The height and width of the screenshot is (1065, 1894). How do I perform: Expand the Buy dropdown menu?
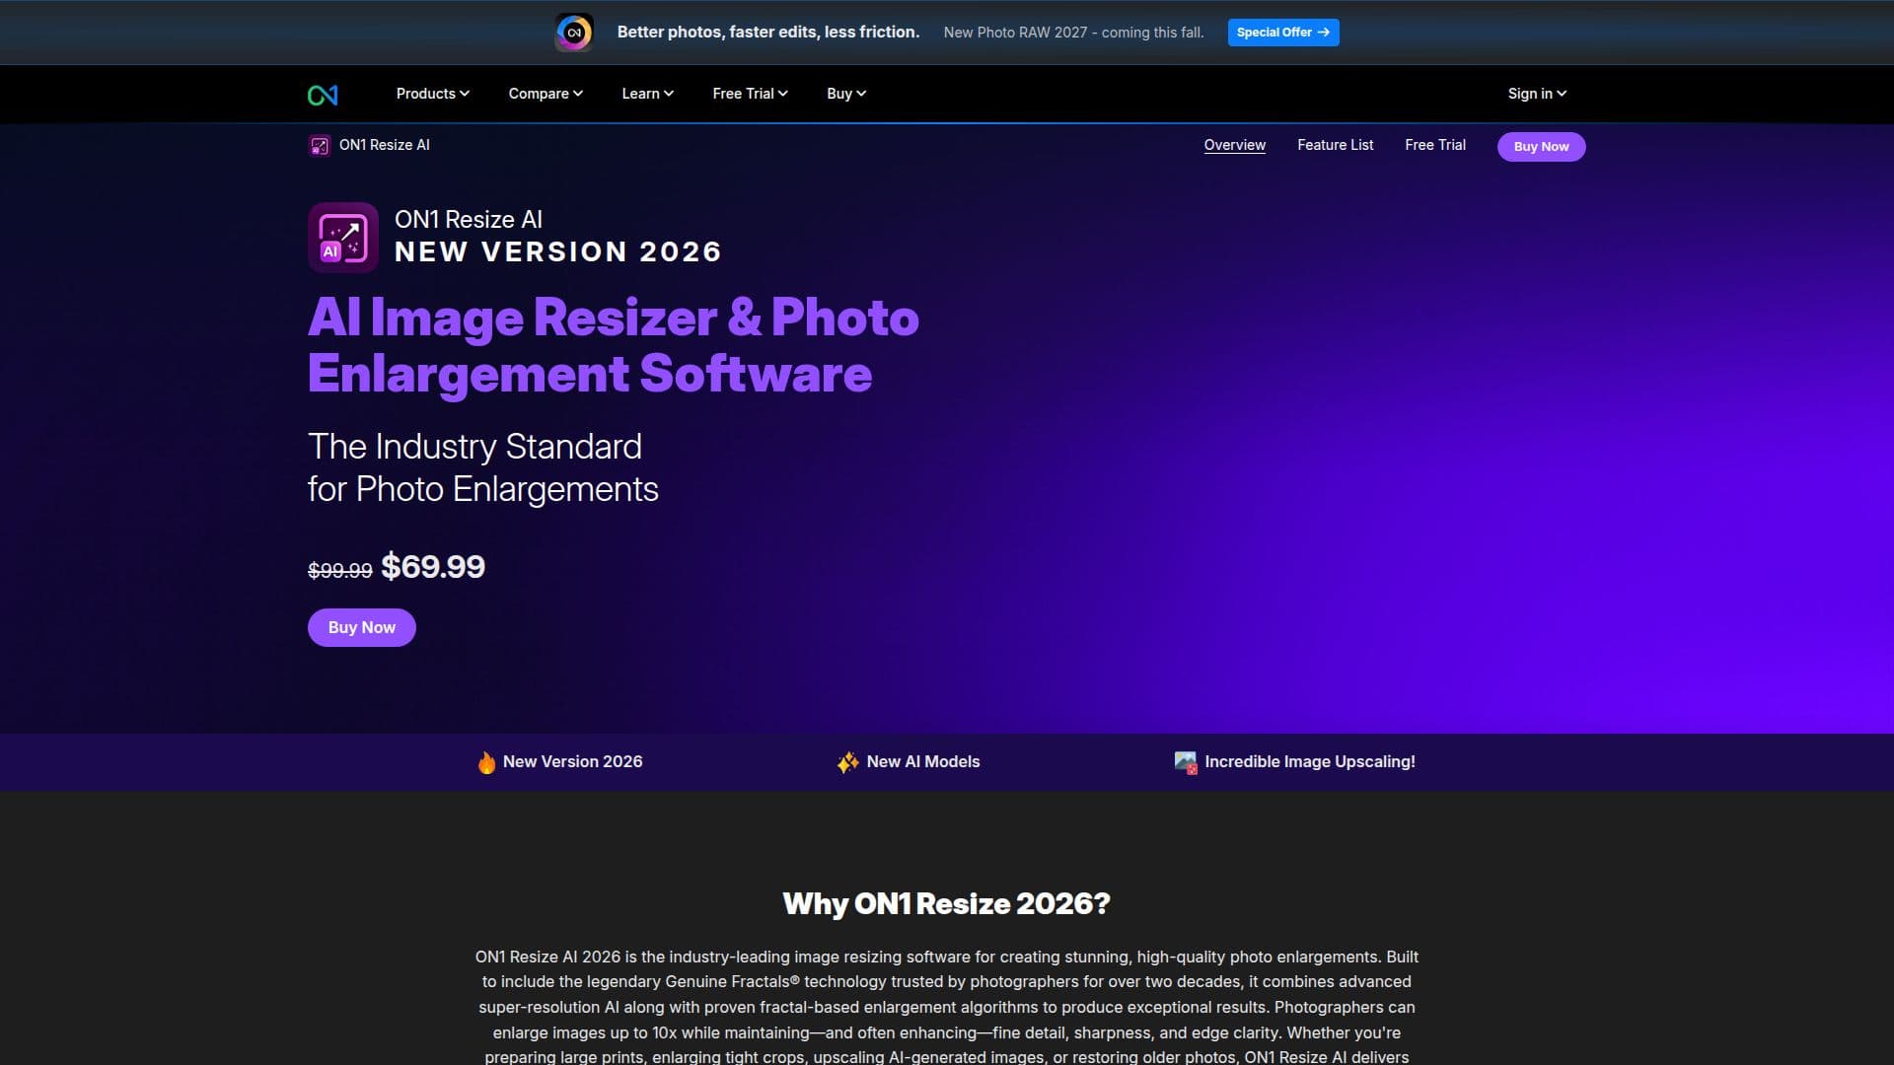[846, 94]
